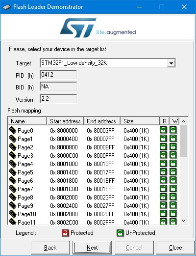Click the red Protected legend icon
Image resolution: width=196 pixels, height=256 pixels.
tap(65, 233)
